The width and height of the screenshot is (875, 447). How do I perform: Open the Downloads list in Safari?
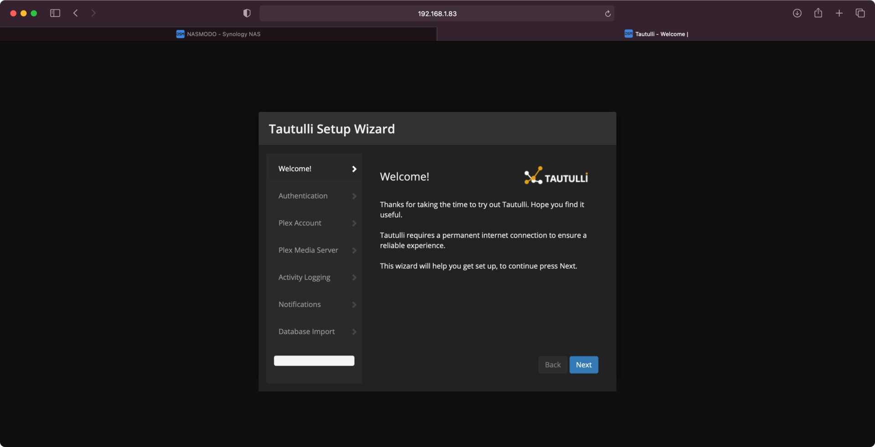(x=797, y=13)
